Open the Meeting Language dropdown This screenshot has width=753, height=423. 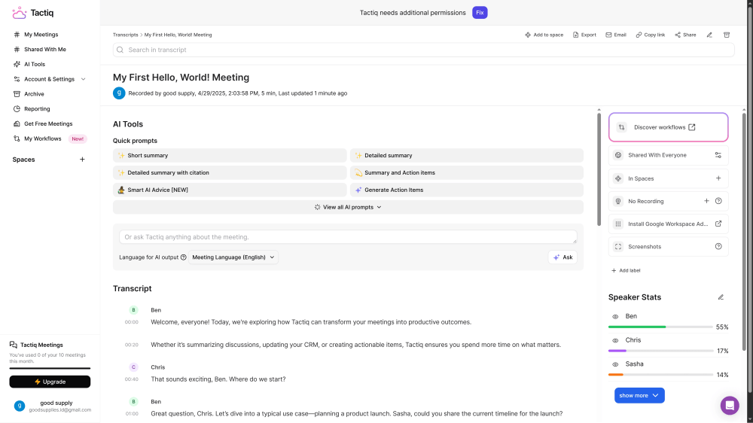[233, 257]
